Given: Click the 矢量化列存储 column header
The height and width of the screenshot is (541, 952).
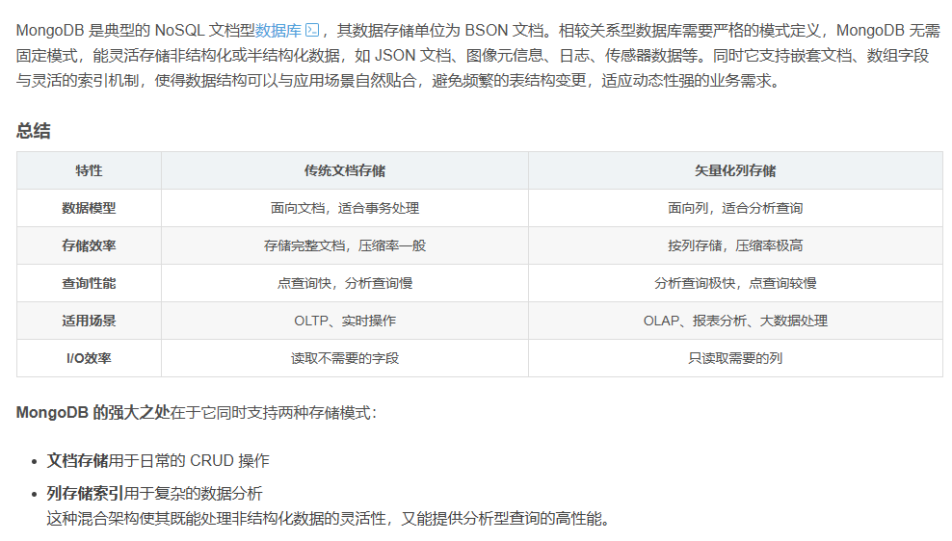Looking at the screenshot, I should (735, 171).
